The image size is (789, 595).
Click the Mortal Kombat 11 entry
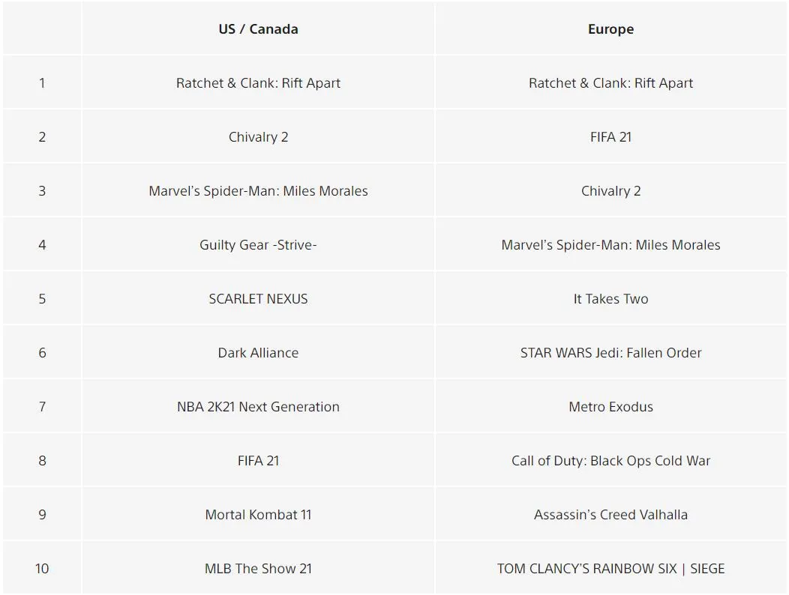click(258, 515)
